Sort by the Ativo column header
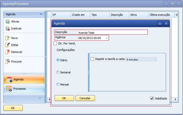This screenshot has height=115, width=183. point(138,15)
